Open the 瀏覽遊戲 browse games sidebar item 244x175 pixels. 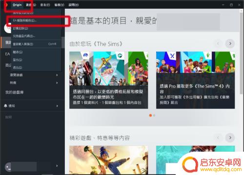16,75
